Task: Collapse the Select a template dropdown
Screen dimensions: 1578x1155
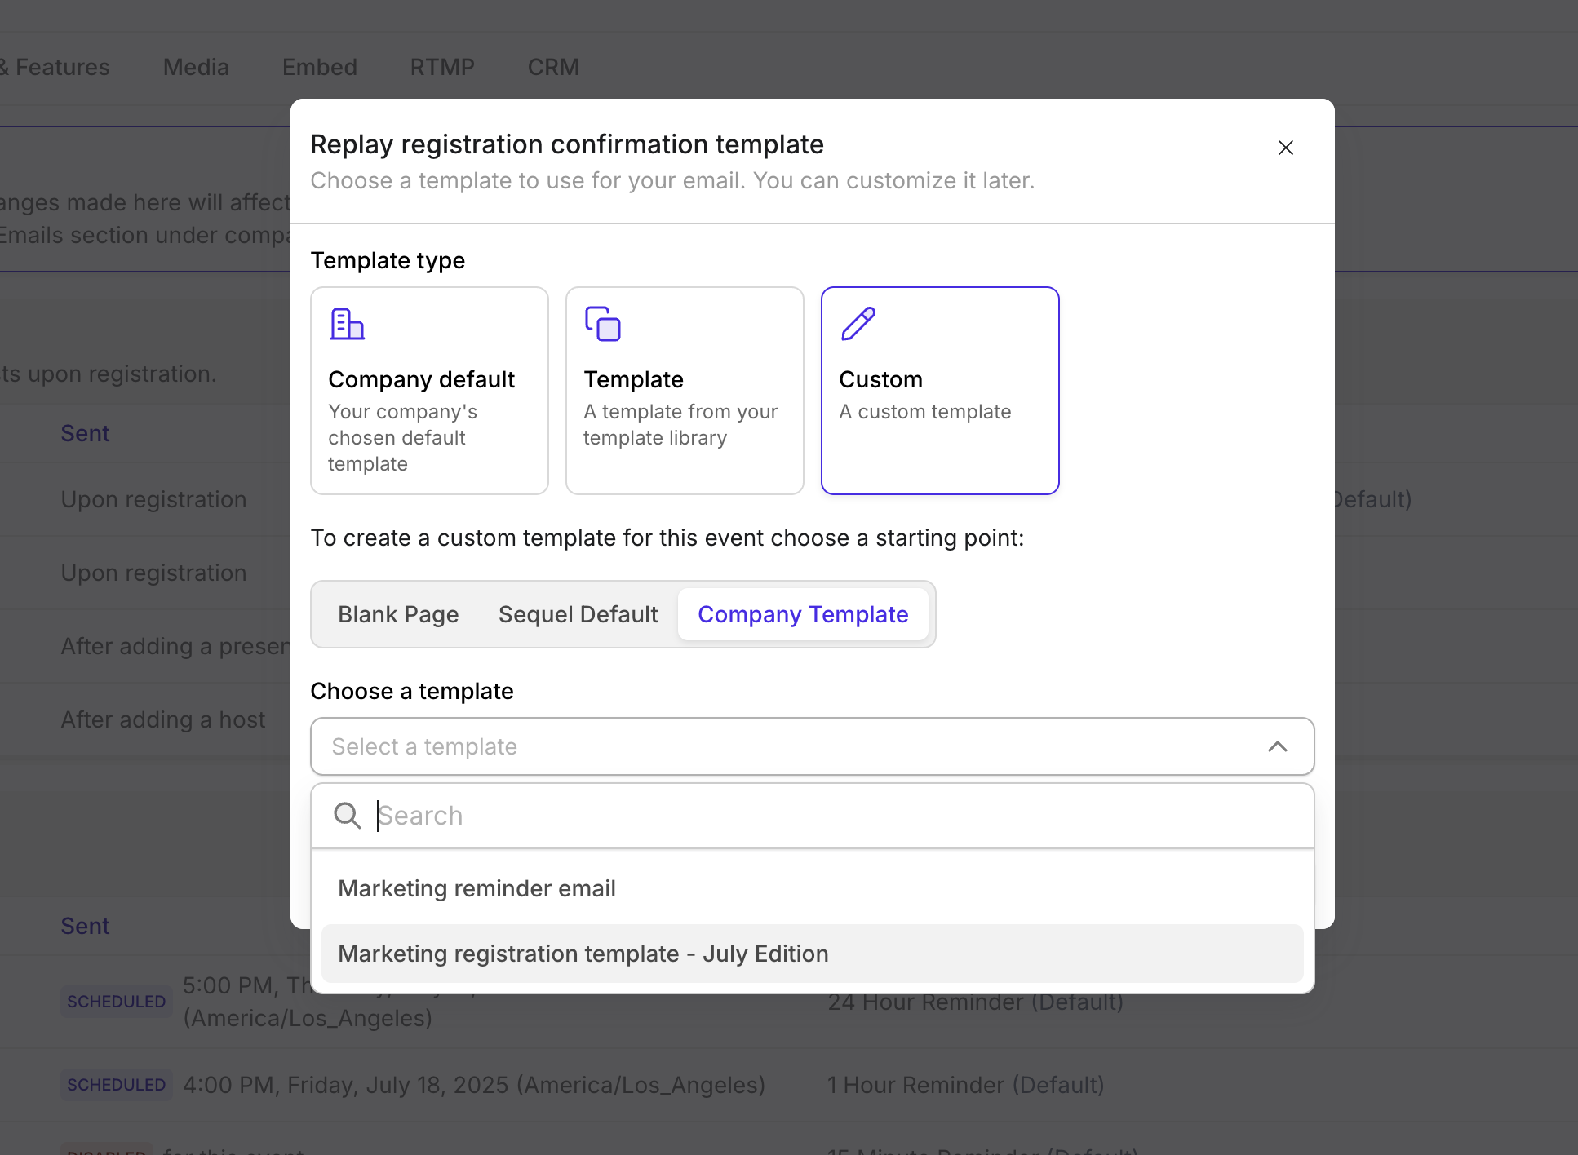Action: (812, 746)
